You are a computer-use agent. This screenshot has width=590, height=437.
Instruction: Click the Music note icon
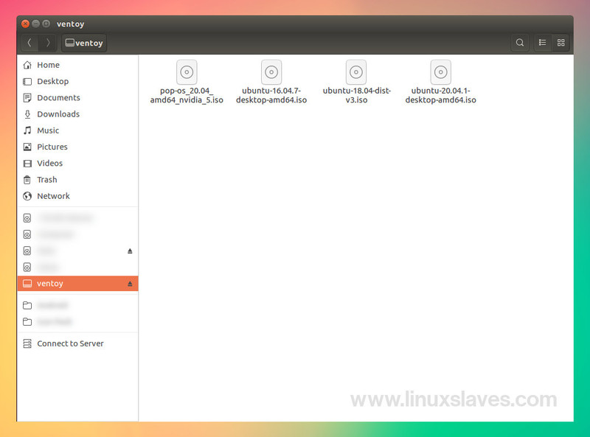tap(27, 130)
